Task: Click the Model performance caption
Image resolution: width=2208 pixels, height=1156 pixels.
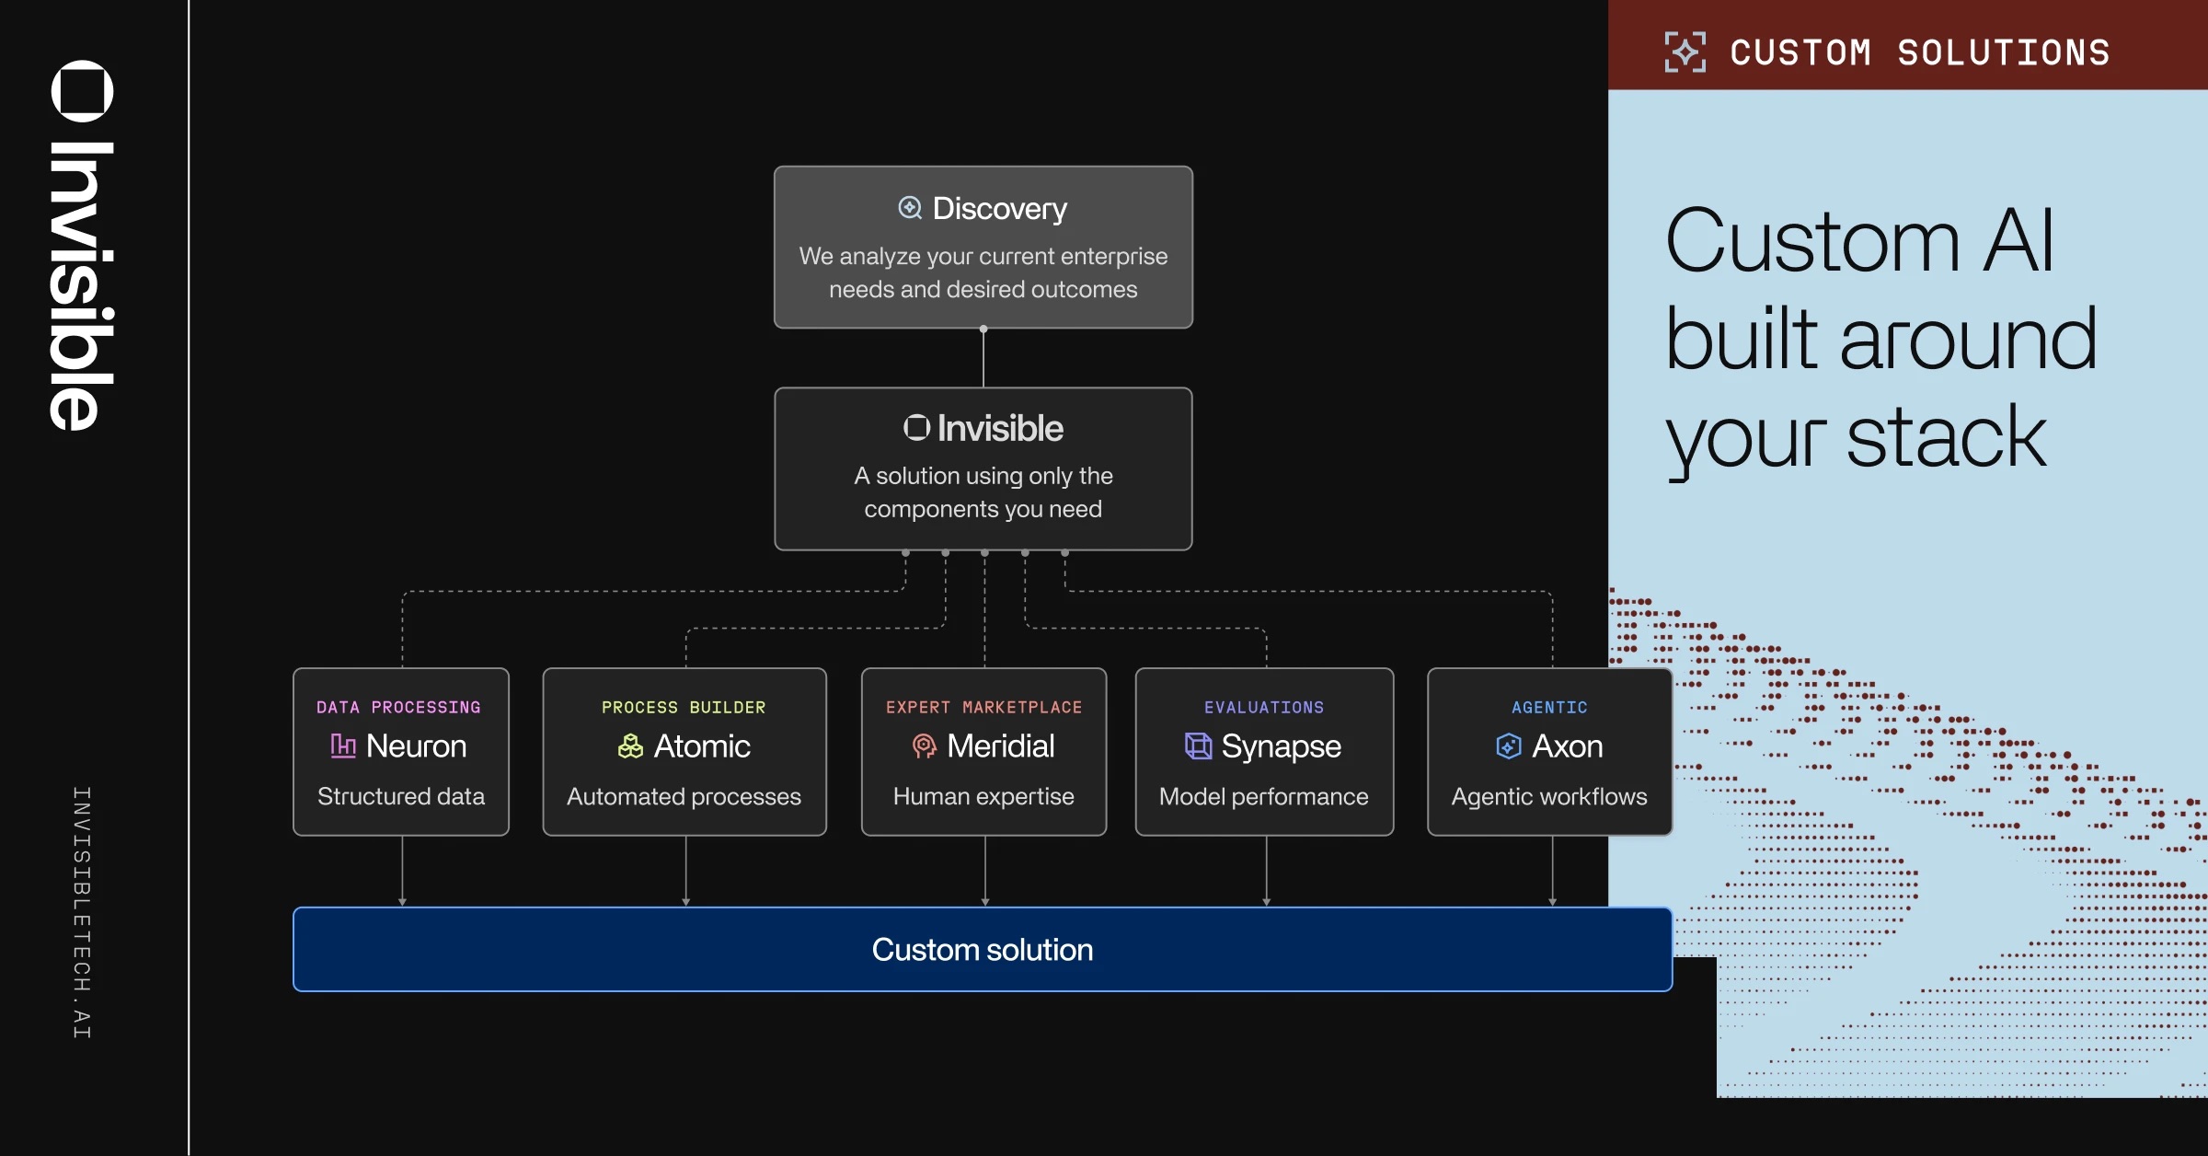Action: pos(1263,796)
